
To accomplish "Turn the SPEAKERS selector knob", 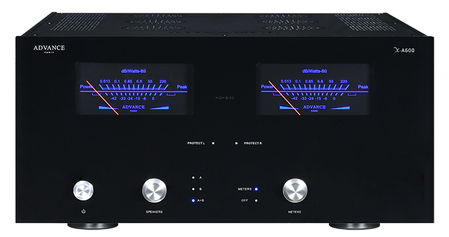I will tap(154, 190).
